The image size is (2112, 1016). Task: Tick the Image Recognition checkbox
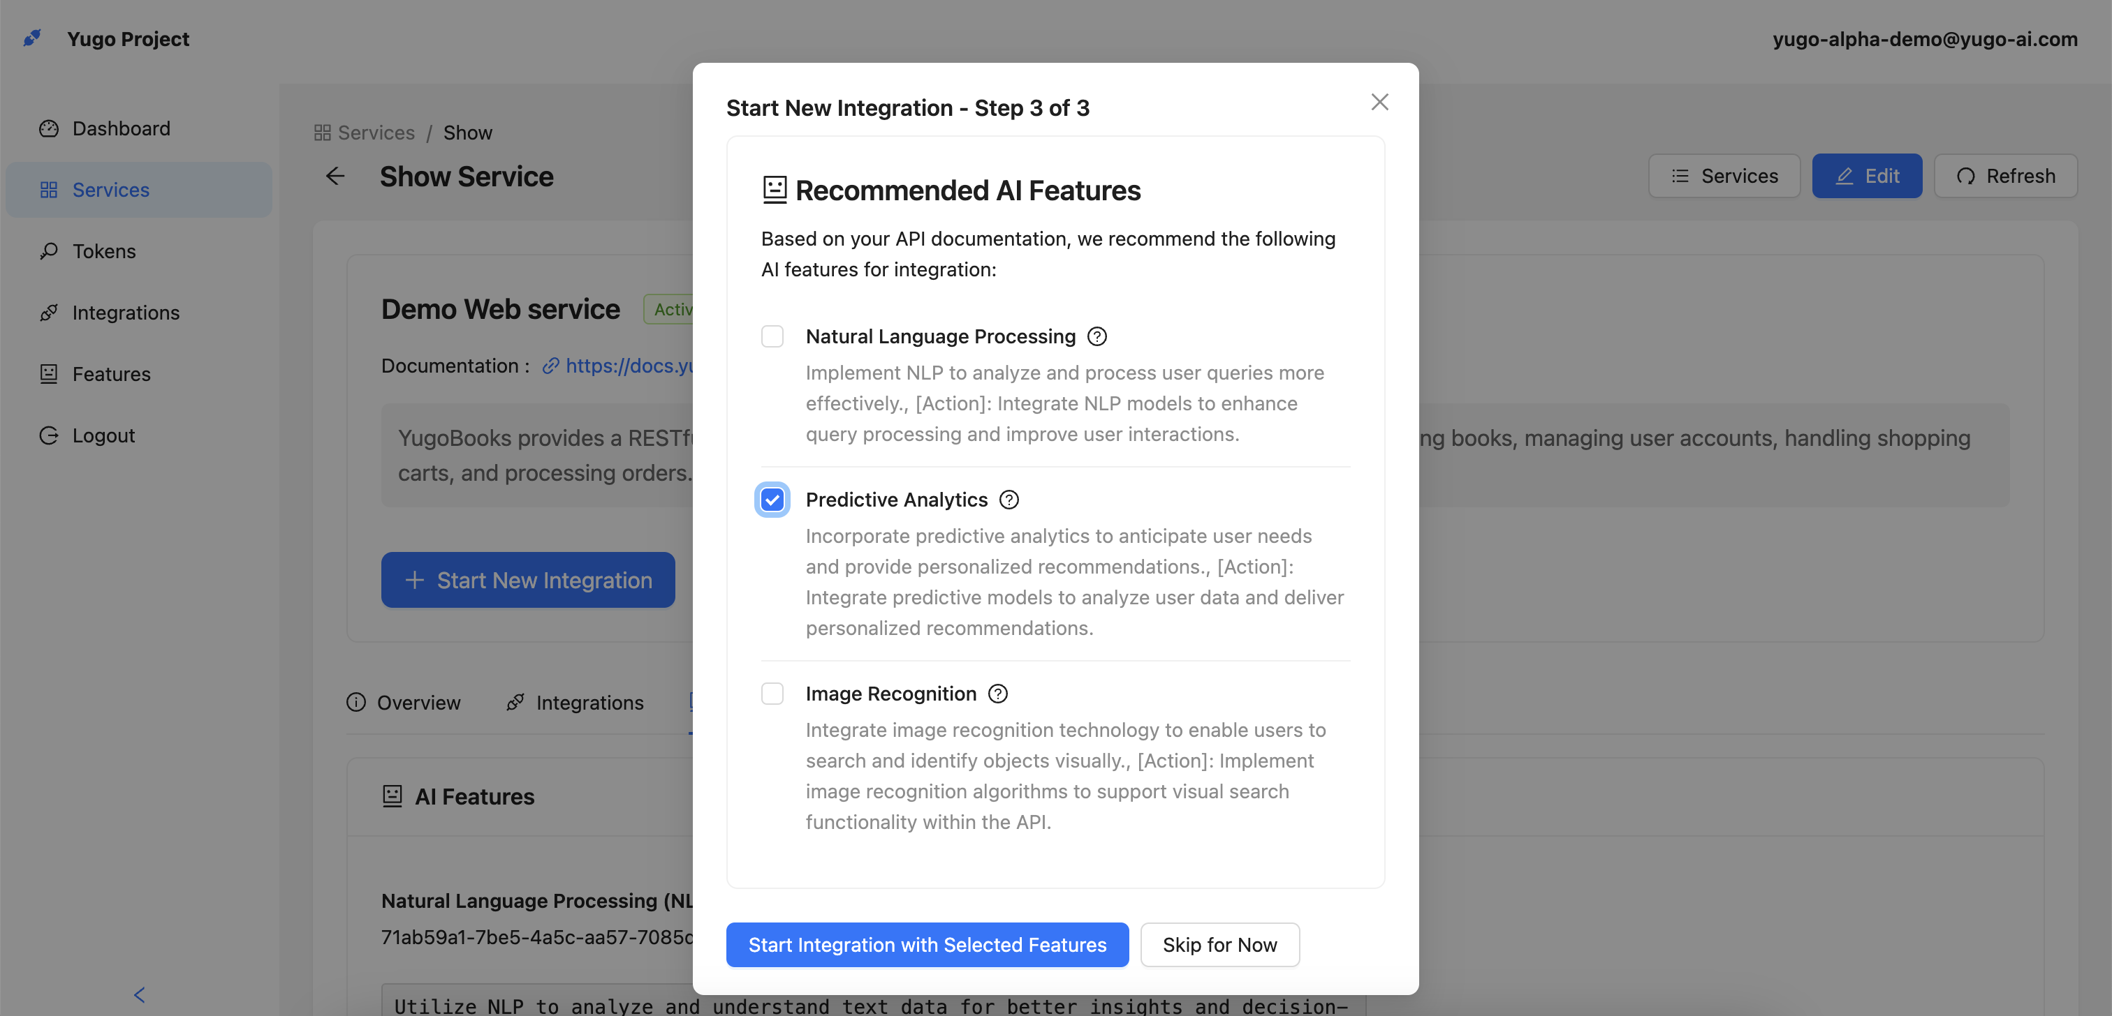click(772, 694)
